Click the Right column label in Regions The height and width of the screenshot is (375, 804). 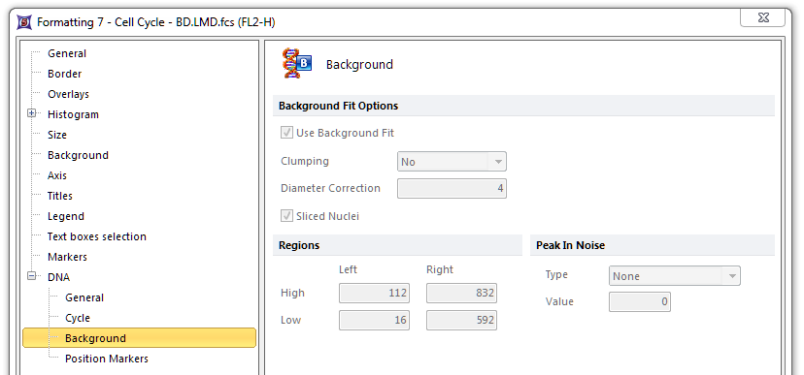click(440, 269)
